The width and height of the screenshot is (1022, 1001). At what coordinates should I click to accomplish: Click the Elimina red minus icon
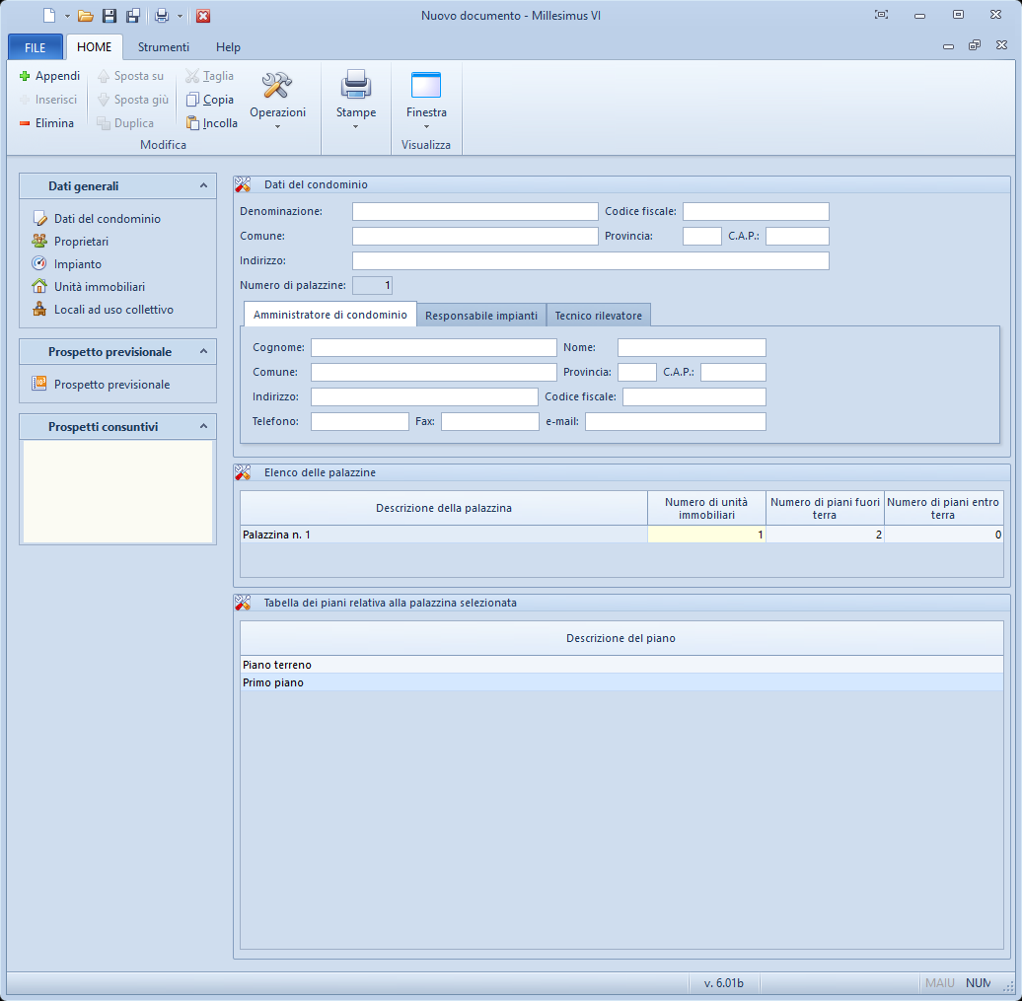tap(25, 123)
